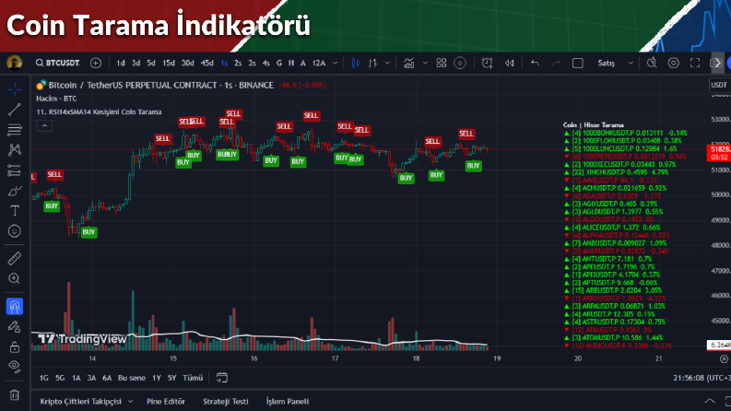Redo the last action
Image resolution: width=731 pixels, height=411 pixels.
tap(556, 63)
